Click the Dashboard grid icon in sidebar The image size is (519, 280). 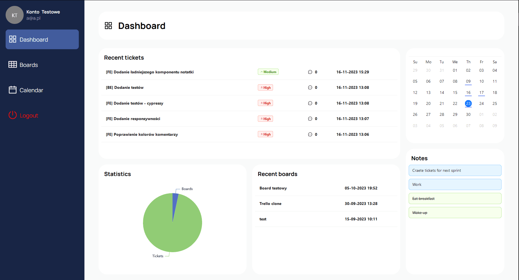[x=13, y=39]
